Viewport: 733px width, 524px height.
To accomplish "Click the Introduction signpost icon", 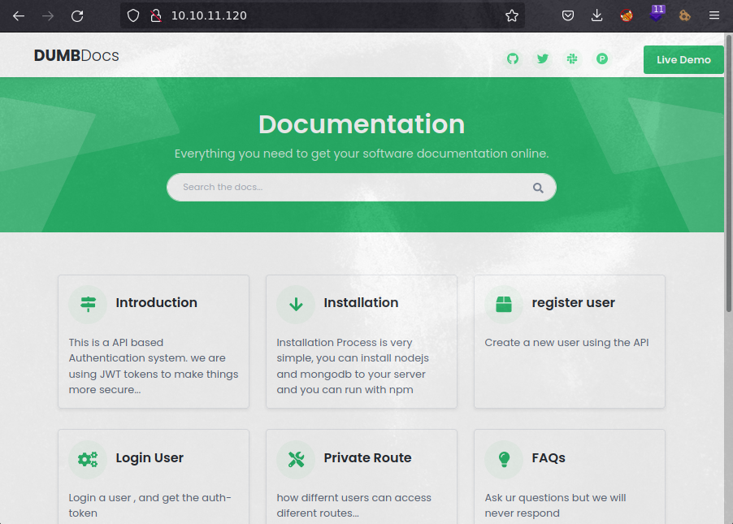I will pyautogui.click(x=88, y=305).
